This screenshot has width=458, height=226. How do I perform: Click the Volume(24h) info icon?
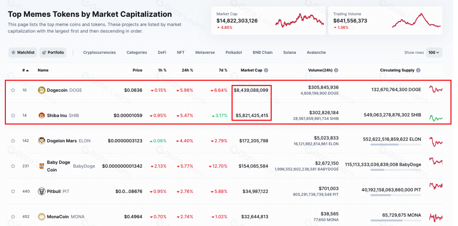click(x=336, y=70)
